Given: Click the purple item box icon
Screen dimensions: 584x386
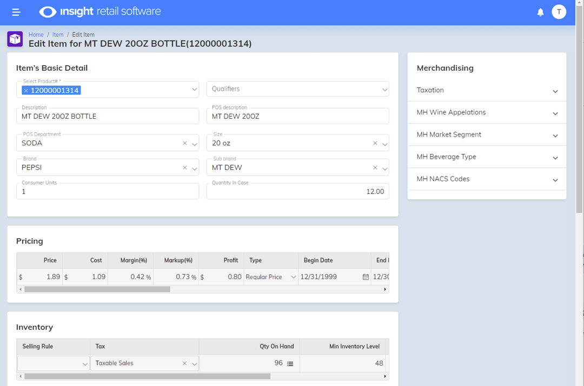Looking at the screenshot, I should tap(15, 39).
